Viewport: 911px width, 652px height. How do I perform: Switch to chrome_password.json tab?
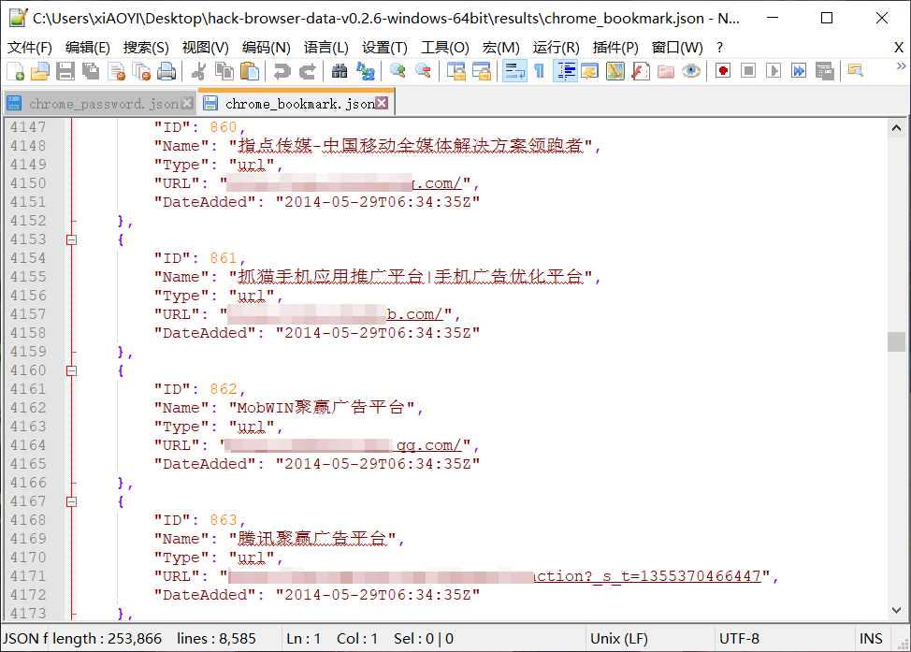point(99,104)
